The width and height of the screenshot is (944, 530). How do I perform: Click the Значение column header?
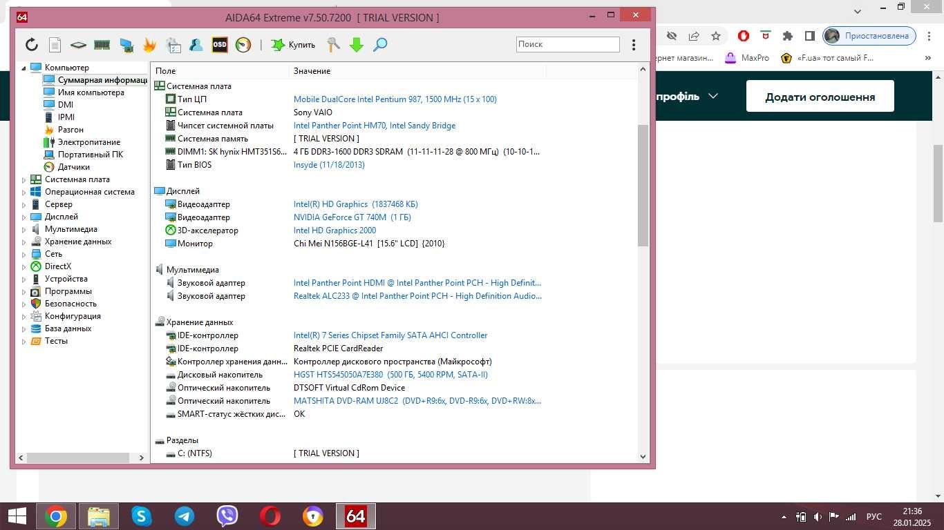pyautogui.click(x=417, y=71)
